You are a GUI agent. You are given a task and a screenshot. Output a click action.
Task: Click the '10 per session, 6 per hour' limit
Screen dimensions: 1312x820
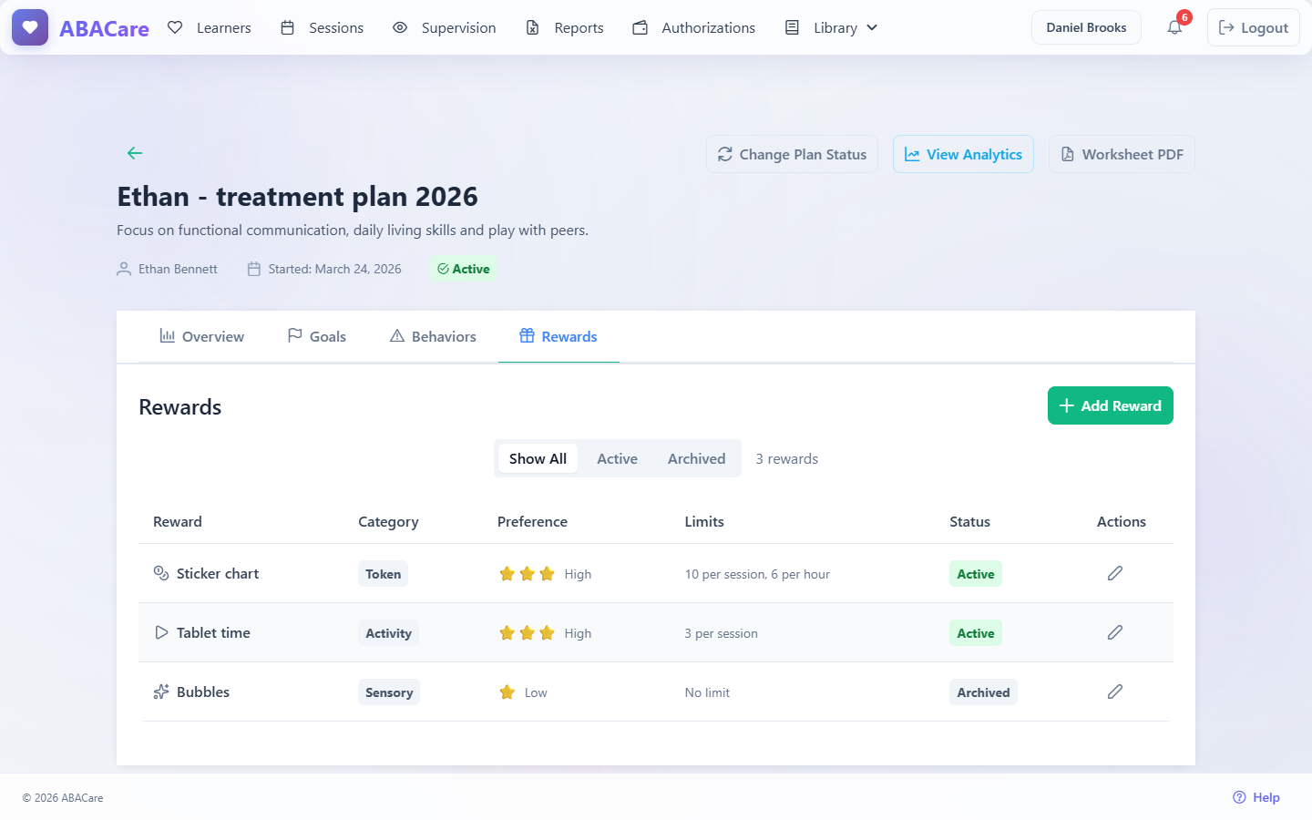[757, 574]
